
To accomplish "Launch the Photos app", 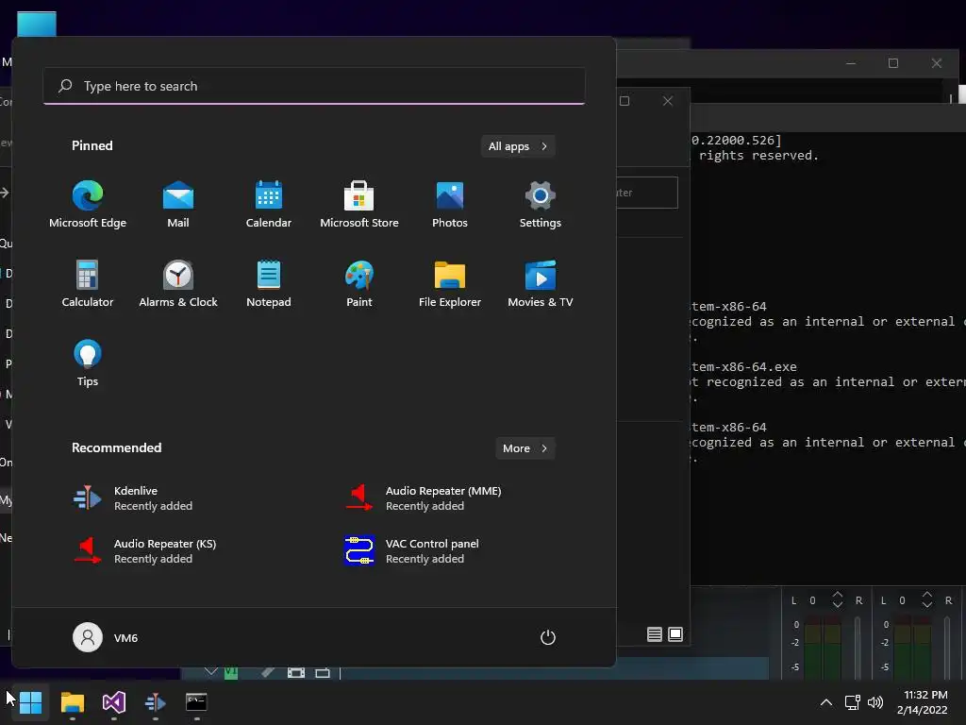I will [450, 205].
